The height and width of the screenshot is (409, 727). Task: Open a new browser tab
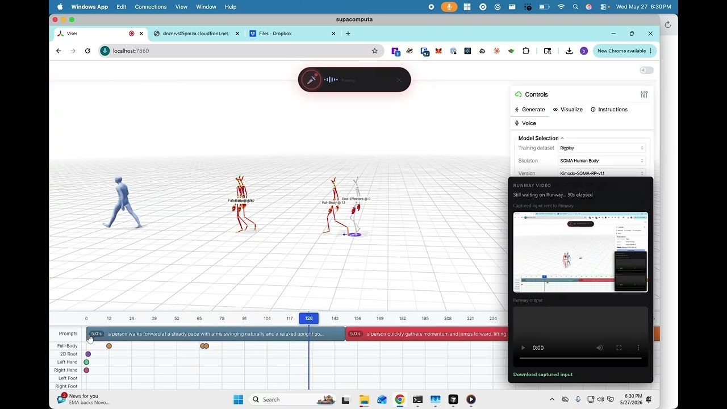348,34
